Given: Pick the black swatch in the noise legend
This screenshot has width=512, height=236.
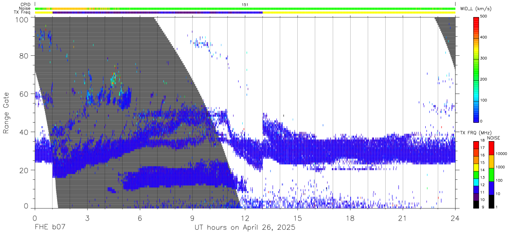Looking at the screenshot, I should [x=491, y=201].
